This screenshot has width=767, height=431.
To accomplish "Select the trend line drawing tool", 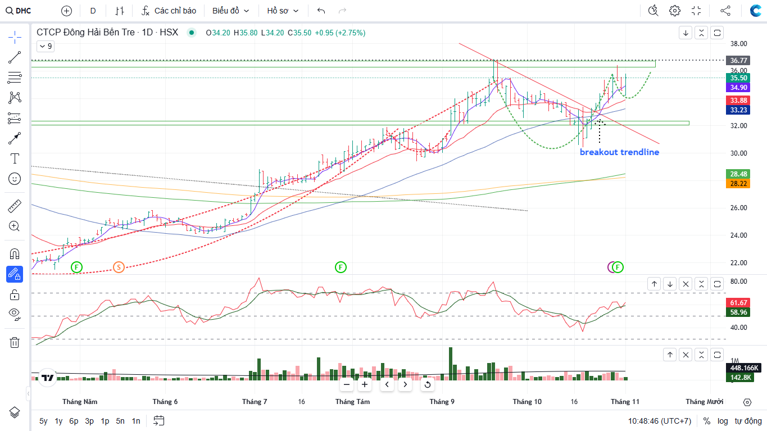I will coord(15,57).
